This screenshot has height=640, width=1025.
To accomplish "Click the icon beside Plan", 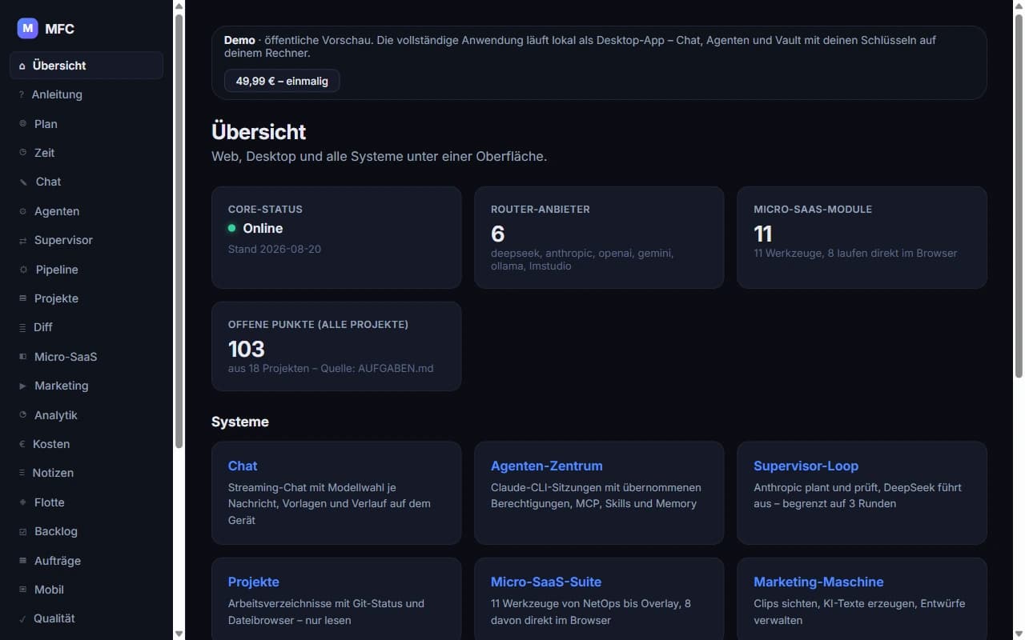I will tap(22, 124).
